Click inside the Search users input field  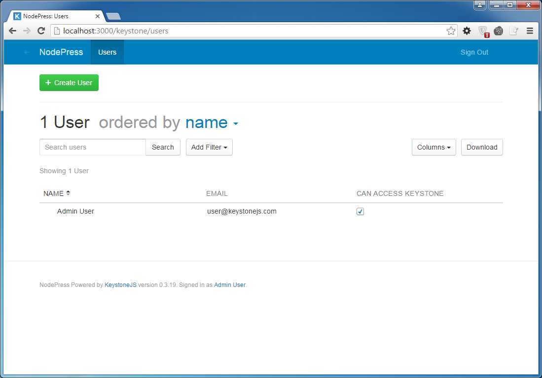(x=92, y=147)
